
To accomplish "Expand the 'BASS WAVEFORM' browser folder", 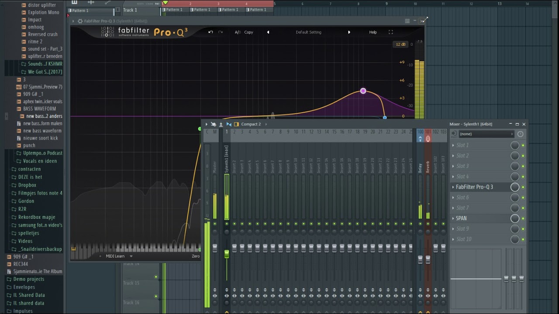I will [x=39, y=109].
